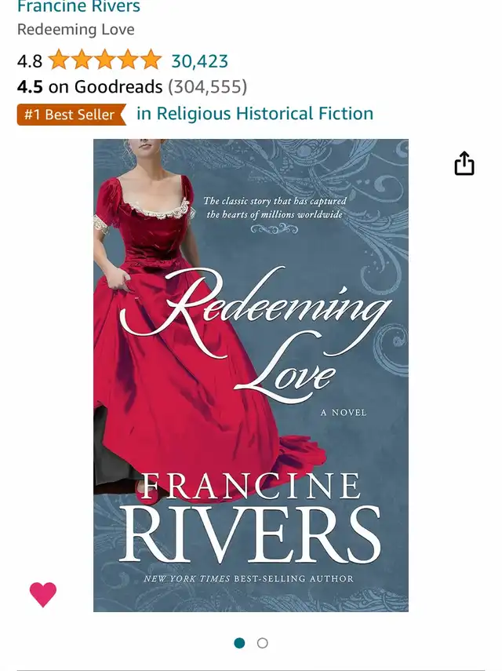The width and height of the screenshot is (502, 671).
Task: Open the Religious Historical Fiction category link
Action: point(255,114)
